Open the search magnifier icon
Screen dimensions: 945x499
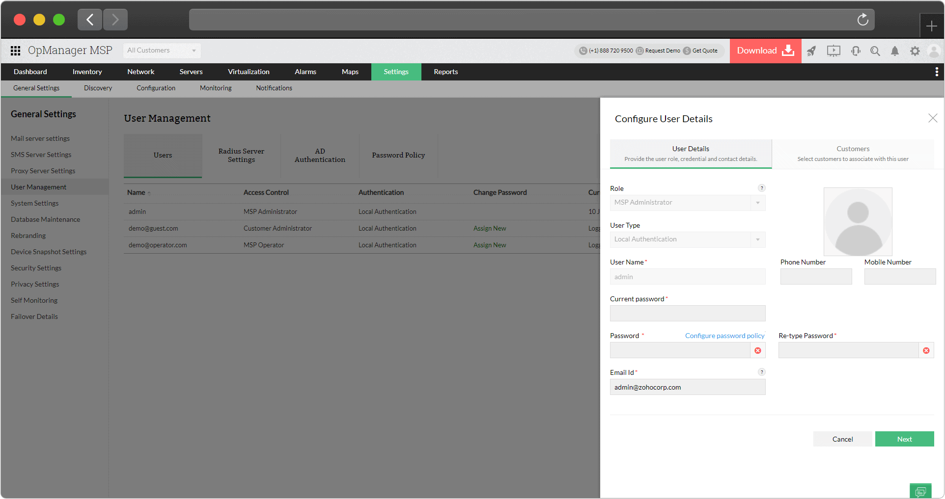[875, 51]
